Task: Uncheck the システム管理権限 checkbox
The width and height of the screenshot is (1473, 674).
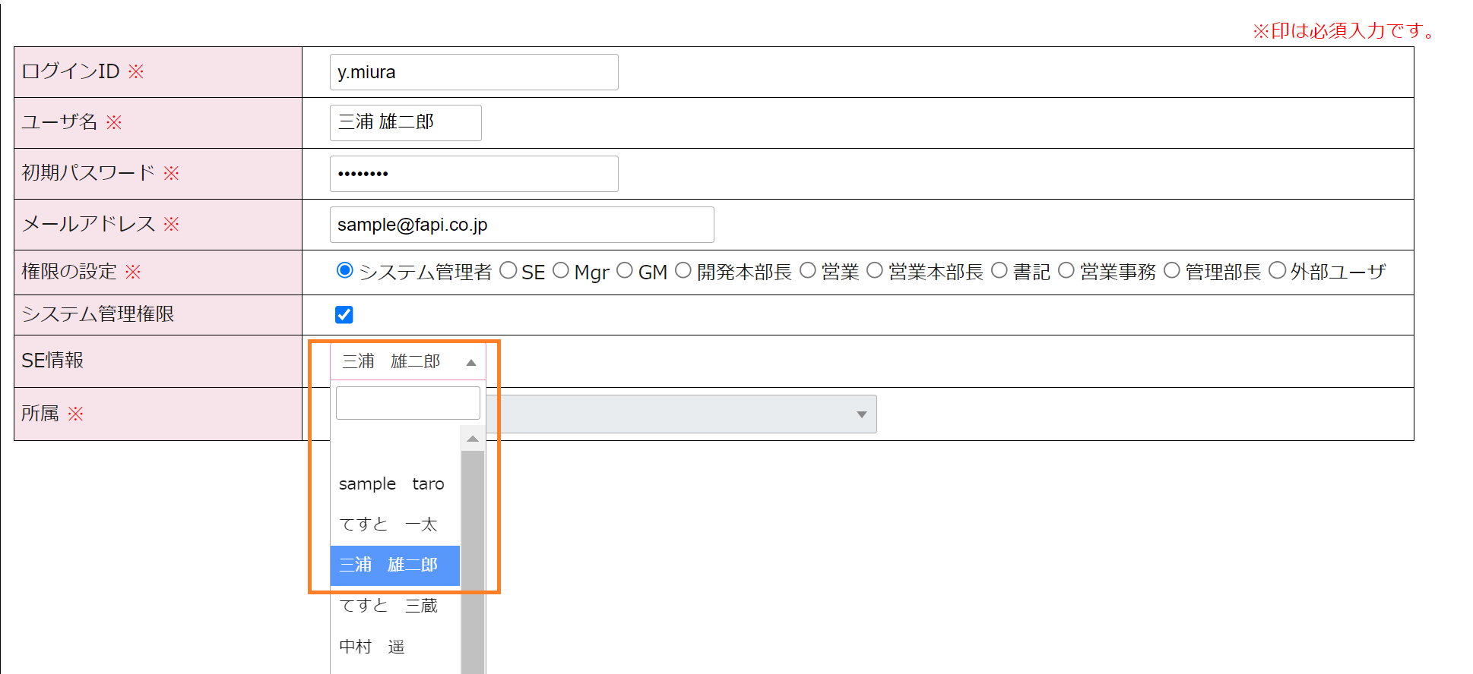Action: 344,315
